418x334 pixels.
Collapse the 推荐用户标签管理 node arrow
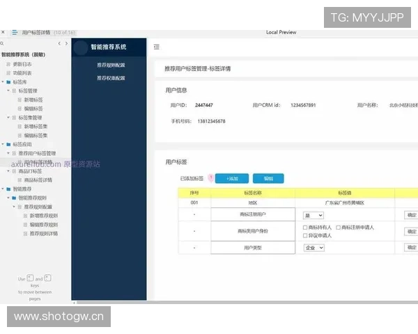pyautogui.click(x=8, y=153)
